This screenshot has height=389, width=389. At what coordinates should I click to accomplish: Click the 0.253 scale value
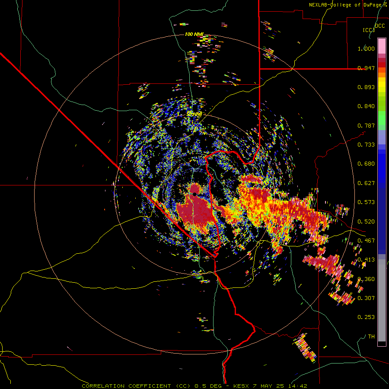[366, 317]
